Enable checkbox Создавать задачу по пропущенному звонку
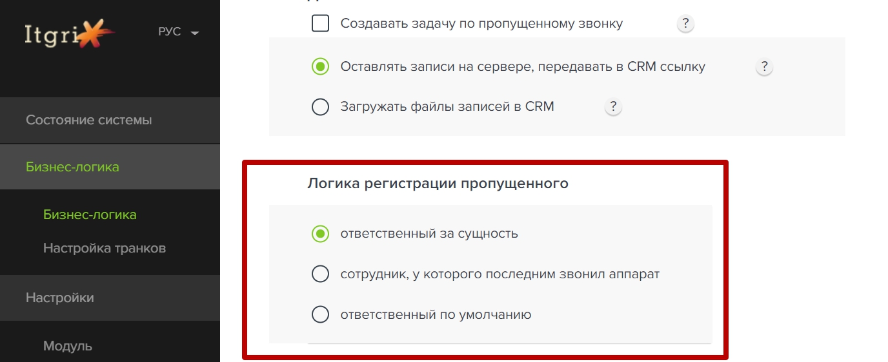This screenshot has height=362, width=888. (x=321, y=24)
